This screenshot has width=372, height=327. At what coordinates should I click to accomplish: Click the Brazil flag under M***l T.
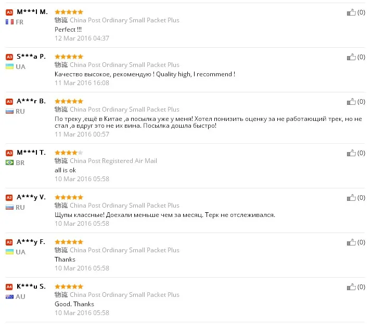(x=9, y=162)
